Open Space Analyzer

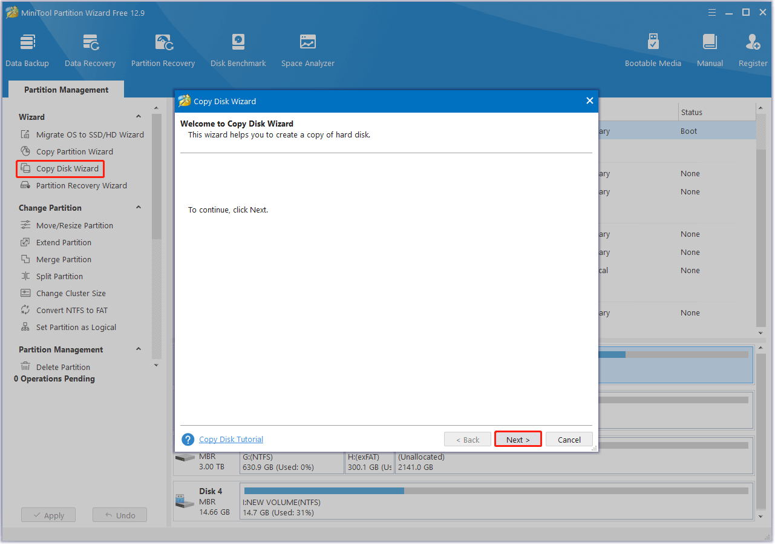308,50
